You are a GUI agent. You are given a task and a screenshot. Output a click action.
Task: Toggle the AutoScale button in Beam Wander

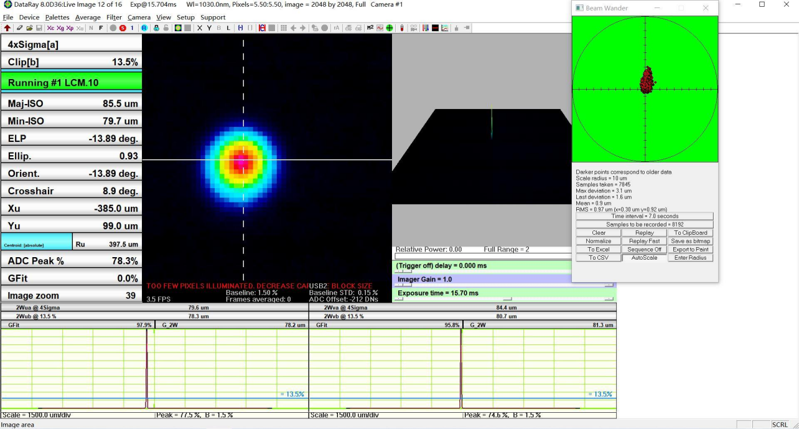[x=644, y=258]
